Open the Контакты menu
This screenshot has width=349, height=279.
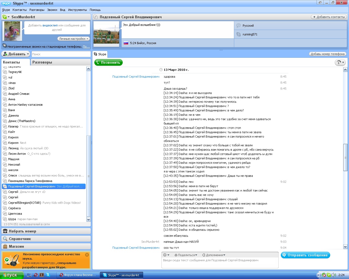[20, 10]
